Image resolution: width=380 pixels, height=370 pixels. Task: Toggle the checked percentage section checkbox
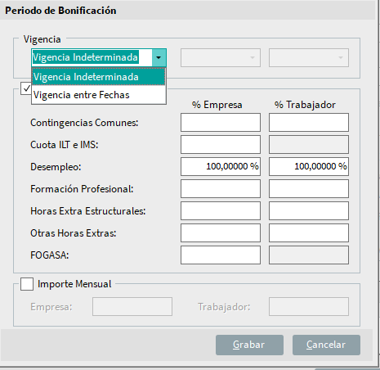[x=26, y=88]
